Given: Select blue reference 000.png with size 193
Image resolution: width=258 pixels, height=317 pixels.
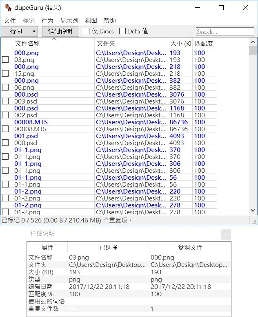Looking at the screenshot, I should pos(26,53).
